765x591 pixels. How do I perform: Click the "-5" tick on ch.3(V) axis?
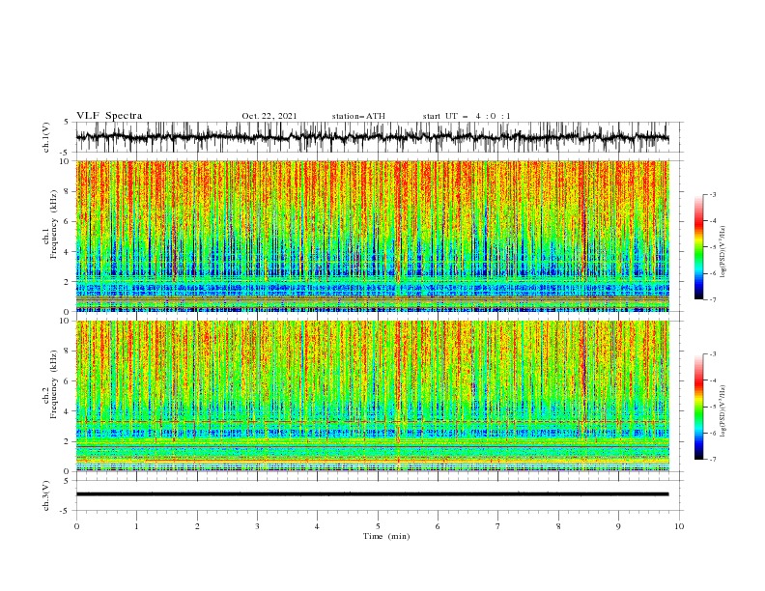(66, 511)
